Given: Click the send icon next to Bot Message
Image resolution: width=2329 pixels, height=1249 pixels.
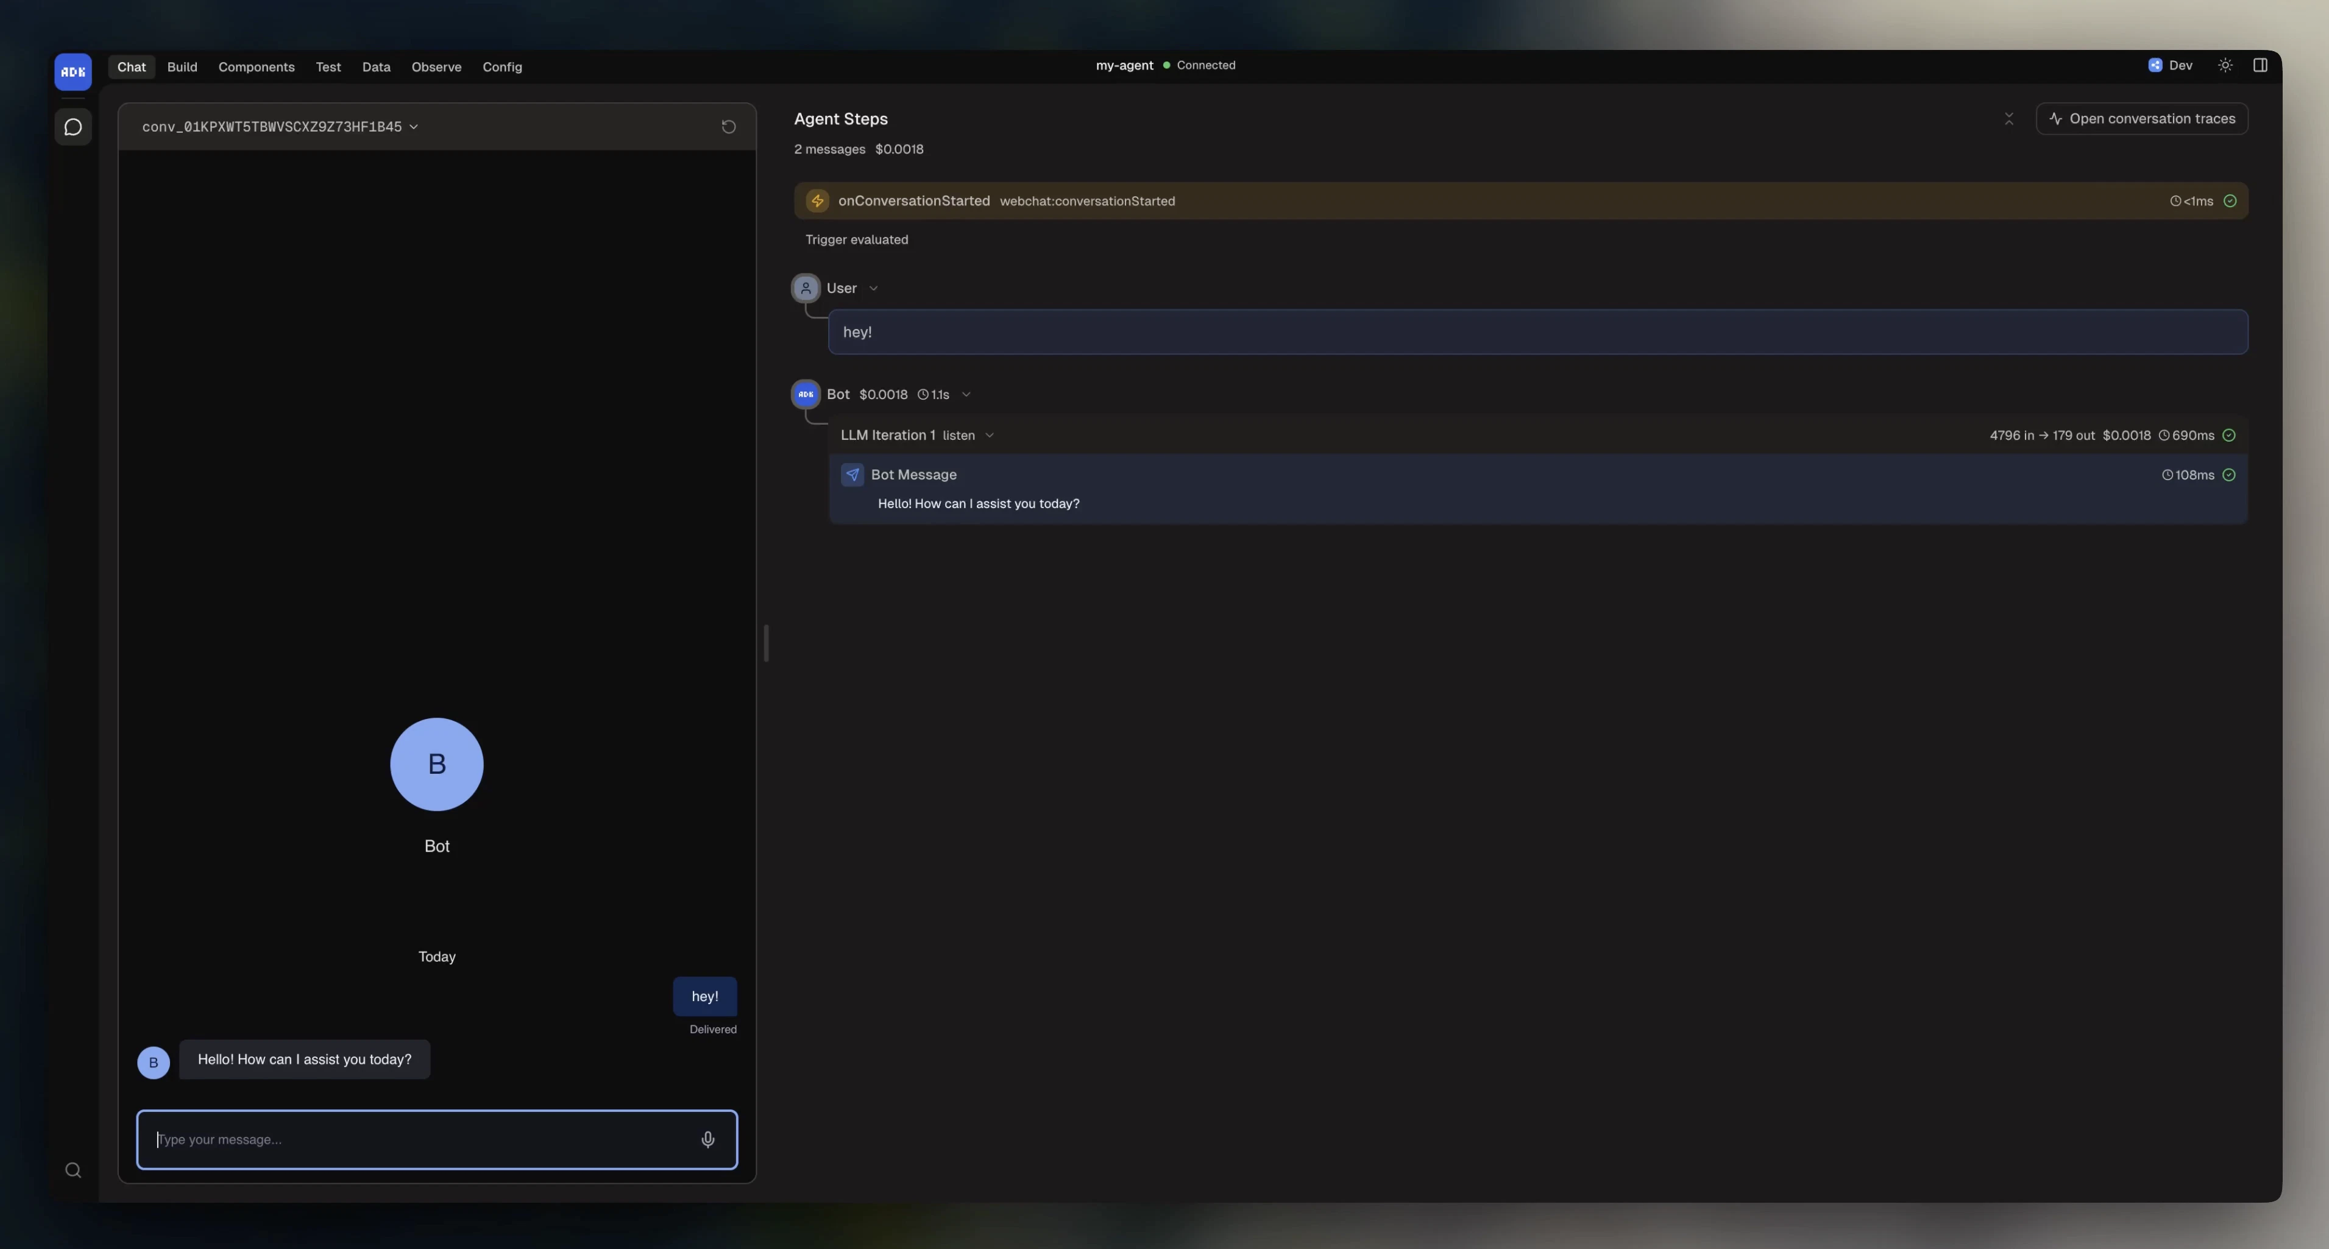Looking at the screenshot, I should pyautogui.click(x=854, y=475).
